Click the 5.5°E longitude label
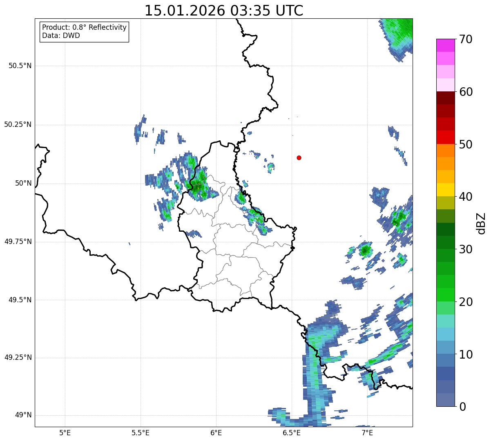 pyautogui.click(x=141, y=432)
